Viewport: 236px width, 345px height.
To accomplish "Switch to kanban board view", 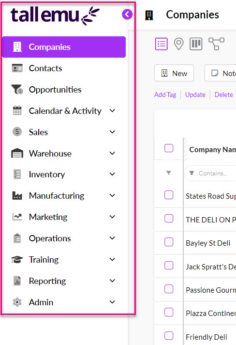I will click(x=196, y=44).
